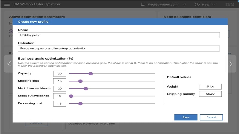Click the Markdown avoidance value box
The height and width of the screenshot is (134, 239).
[x=60, y=88]
